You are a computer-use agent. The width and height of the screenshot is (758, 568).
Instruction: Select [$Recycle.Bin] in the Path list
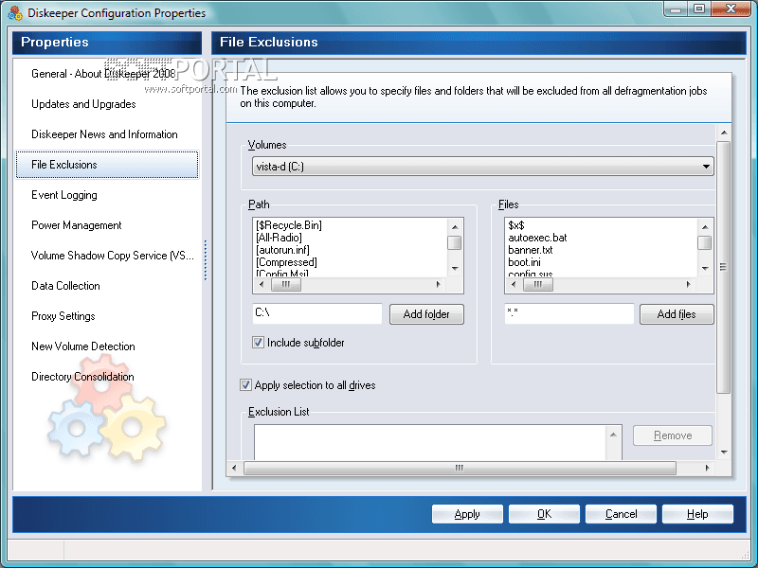(x=289, y=225)
